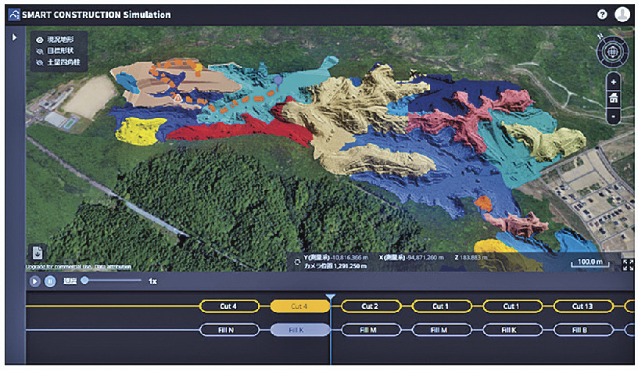638x370 pixels.
Task: Select the Fill M block below Cut 2
Action: point(371,329)
